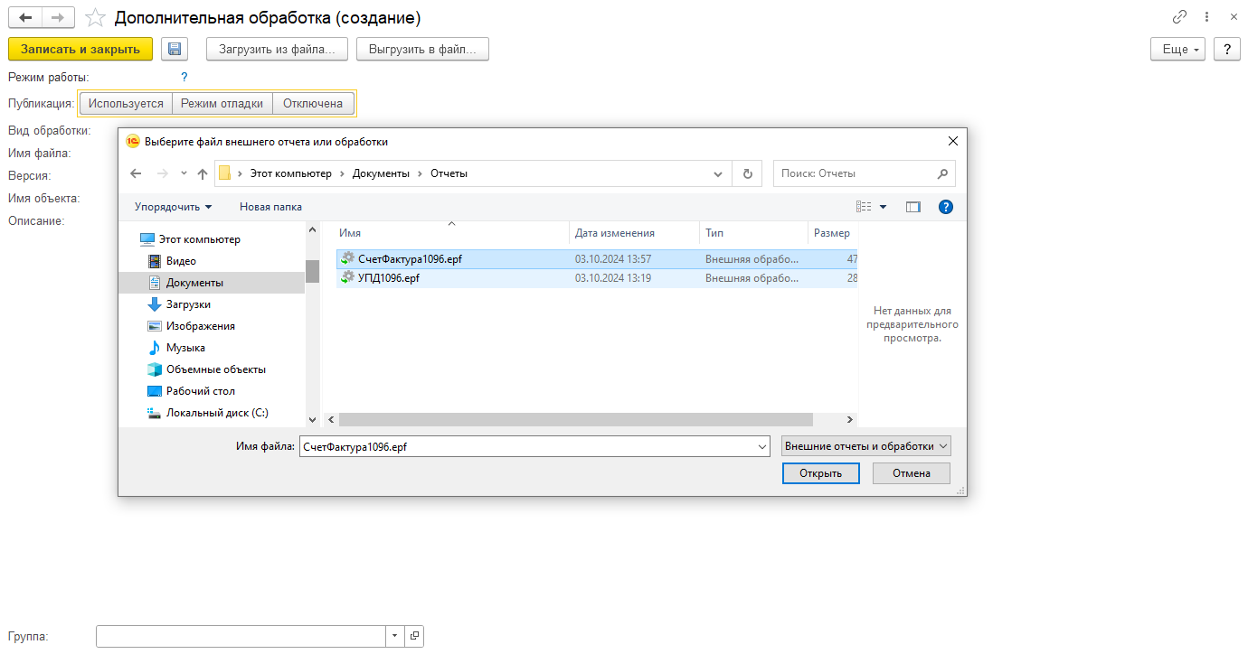The width and height of the screenshot is (1248, 654).
Task: Click Записать и закрыть button
Action: [x=80, y=50]
